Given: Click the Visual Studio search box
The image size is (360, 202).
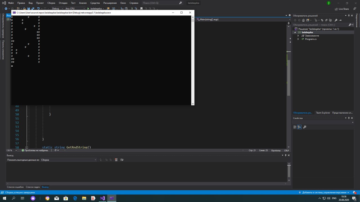Looking at the screenshot, I should point(162,3).
